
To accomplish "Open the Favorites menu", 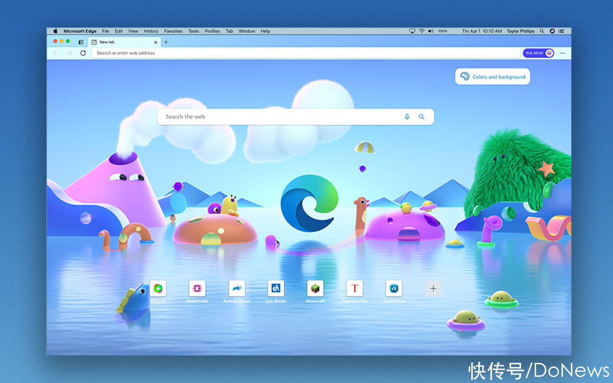I will (173, 31).
